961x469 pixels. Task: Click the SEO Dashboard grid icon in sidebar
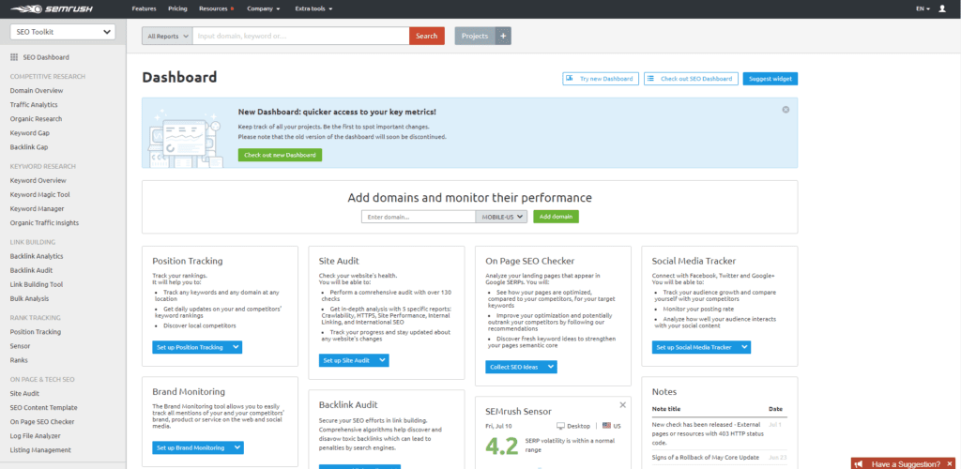coord(14,57)
